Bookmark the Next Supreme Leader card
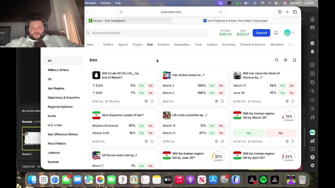Viewport: 335px width, 188px height. [x=152, y=142]
